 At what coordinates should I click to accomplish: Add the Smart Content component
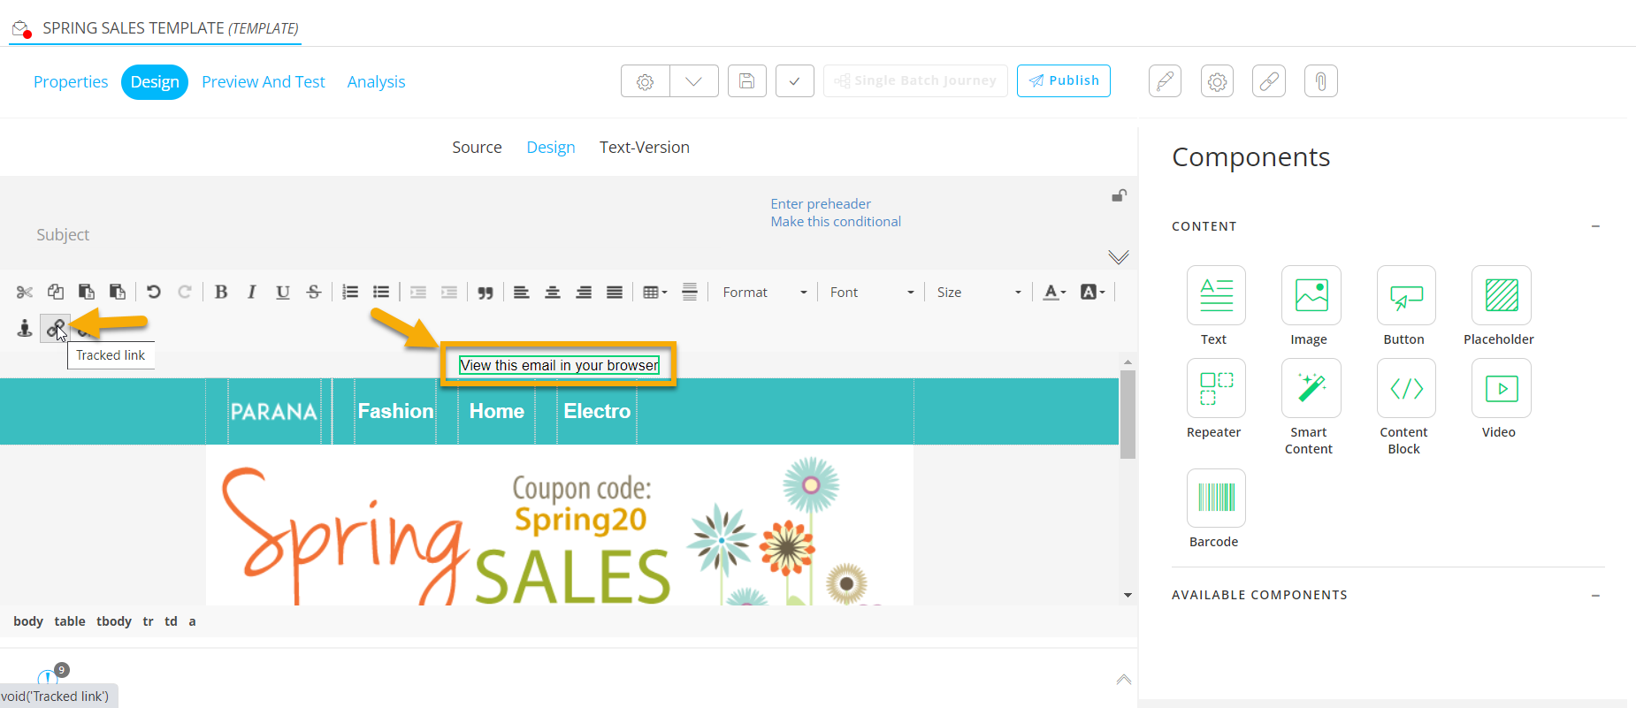click(1311, 389)
